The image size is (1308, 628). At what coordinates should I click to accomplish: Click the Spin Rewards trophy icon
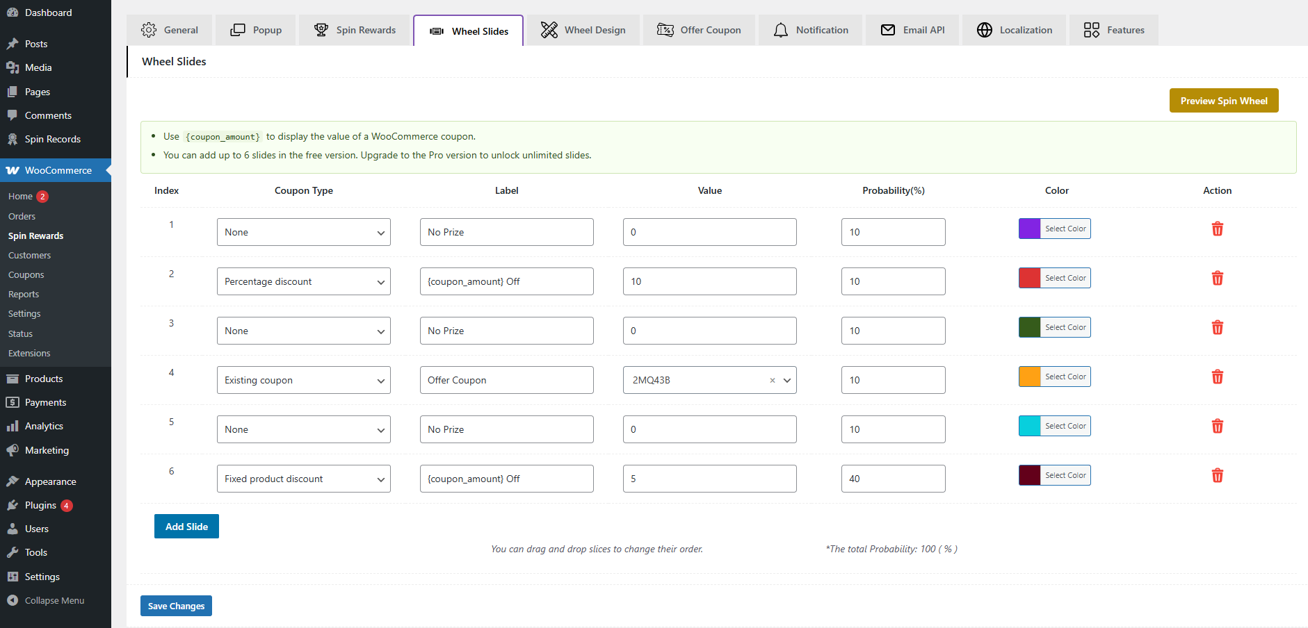coord(321,30)
